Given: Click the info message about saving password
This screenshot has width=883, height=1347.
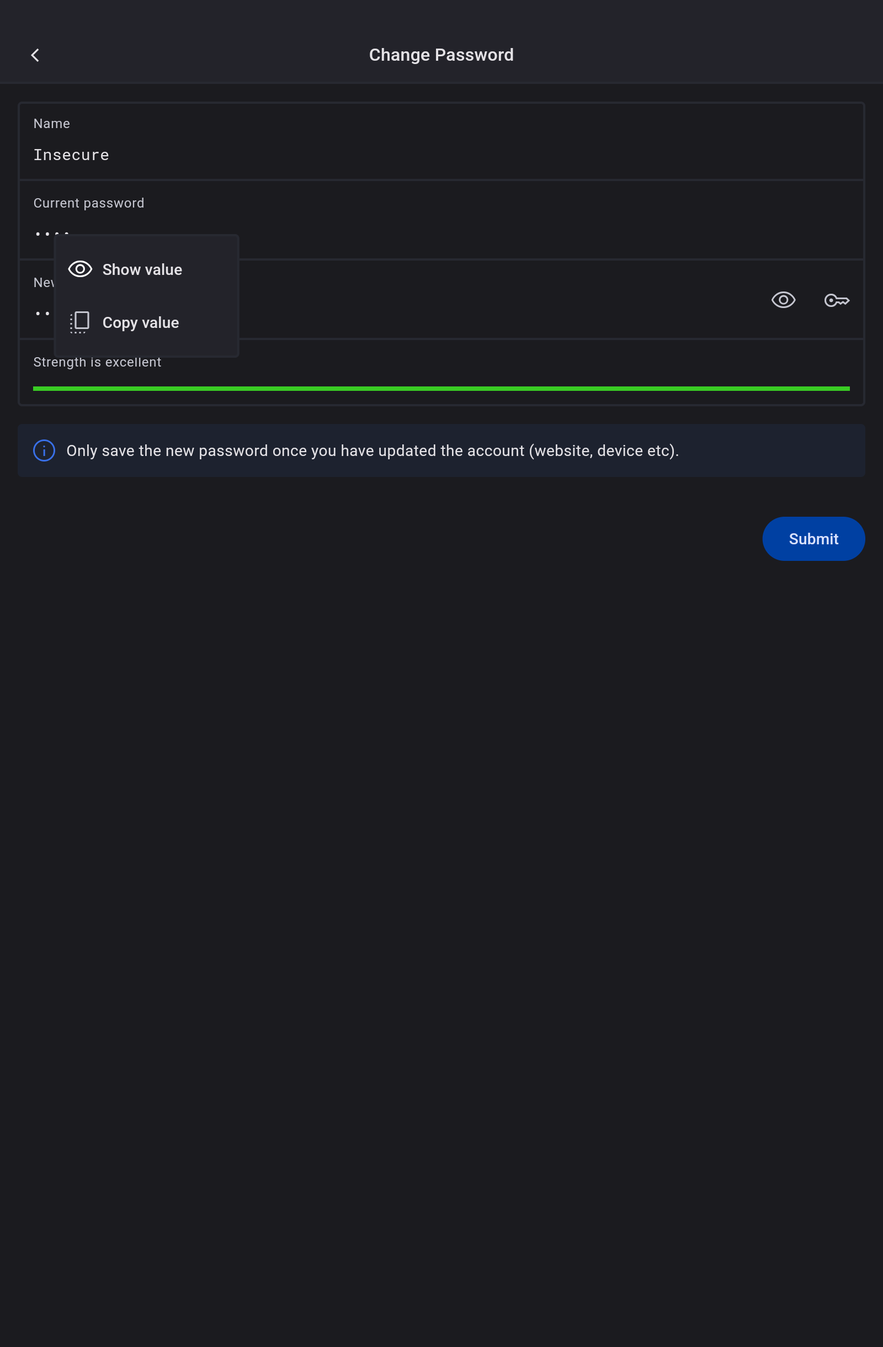Looking at the screenshot, I should click(372, 450).
